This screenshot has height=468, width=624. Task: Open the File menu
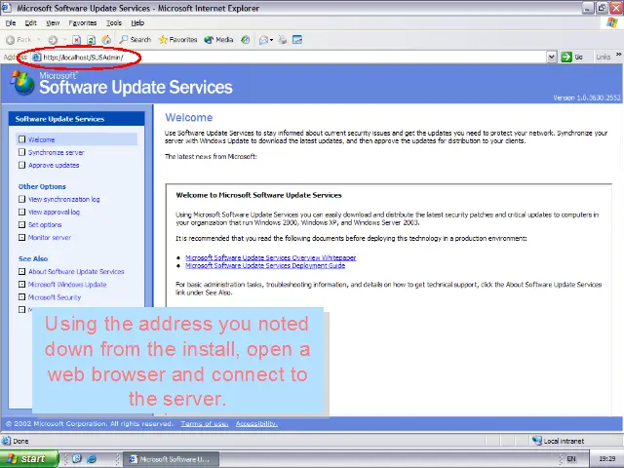click(x=11, y=23)
